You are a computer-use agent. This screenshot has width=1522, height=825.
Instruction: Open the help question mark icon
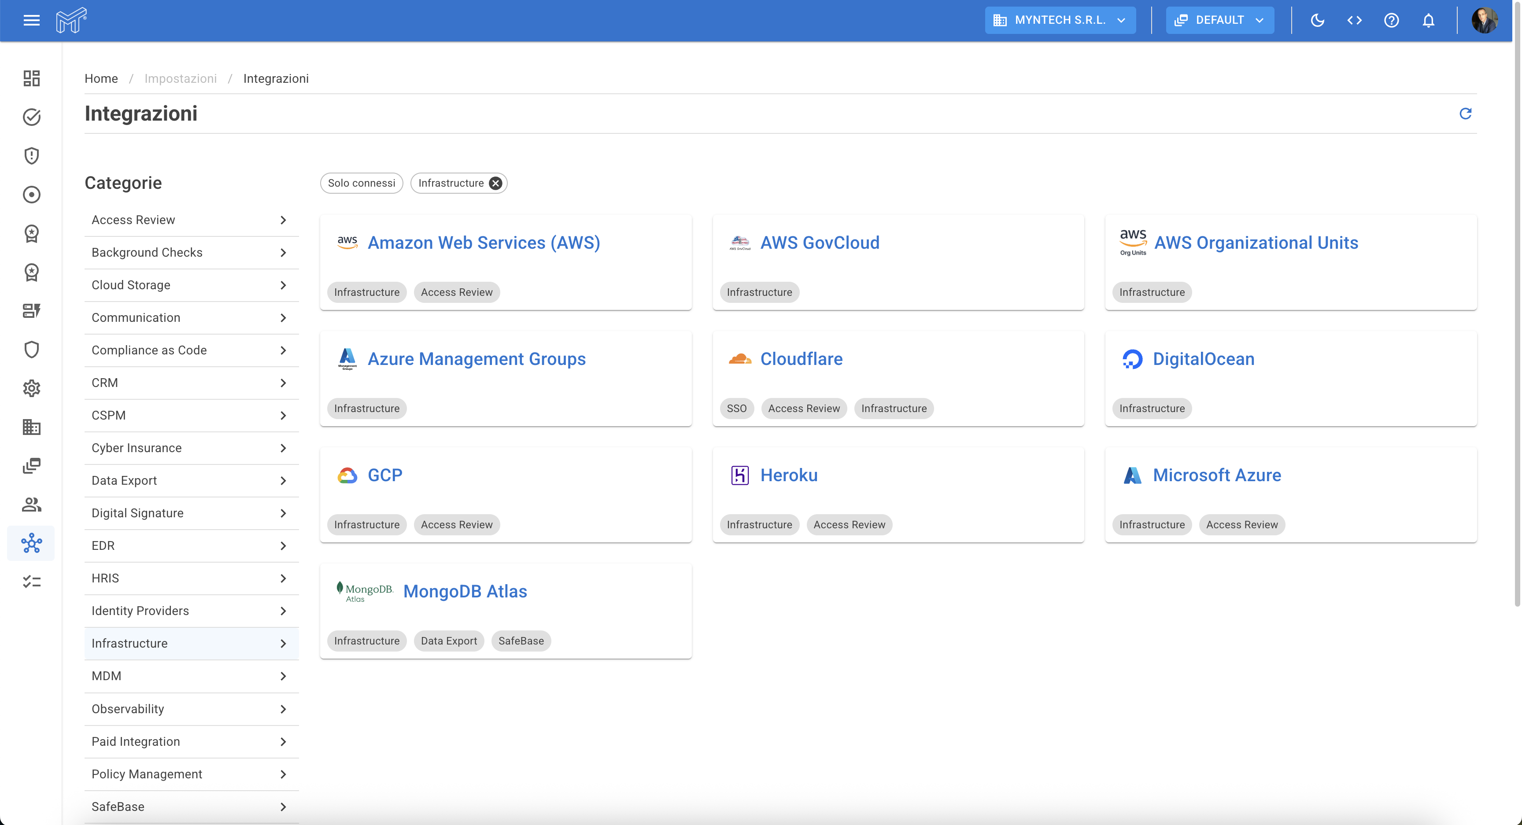tap(1392, 21)
